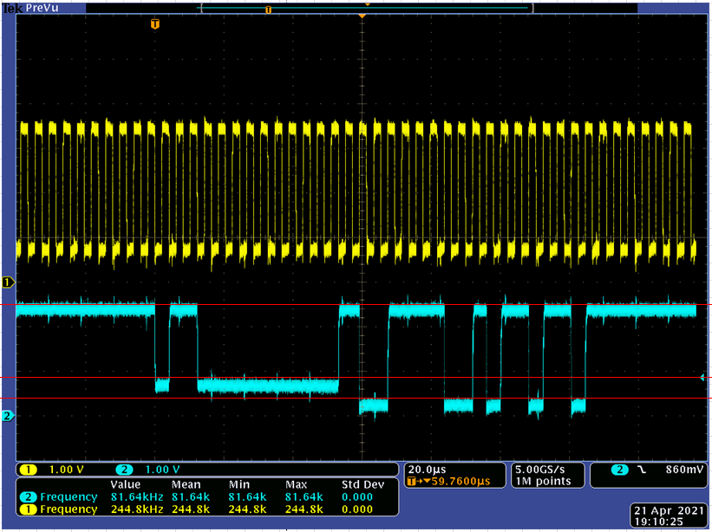
Task: Click the PreVu acquisition status label
Action: point(42,8)
